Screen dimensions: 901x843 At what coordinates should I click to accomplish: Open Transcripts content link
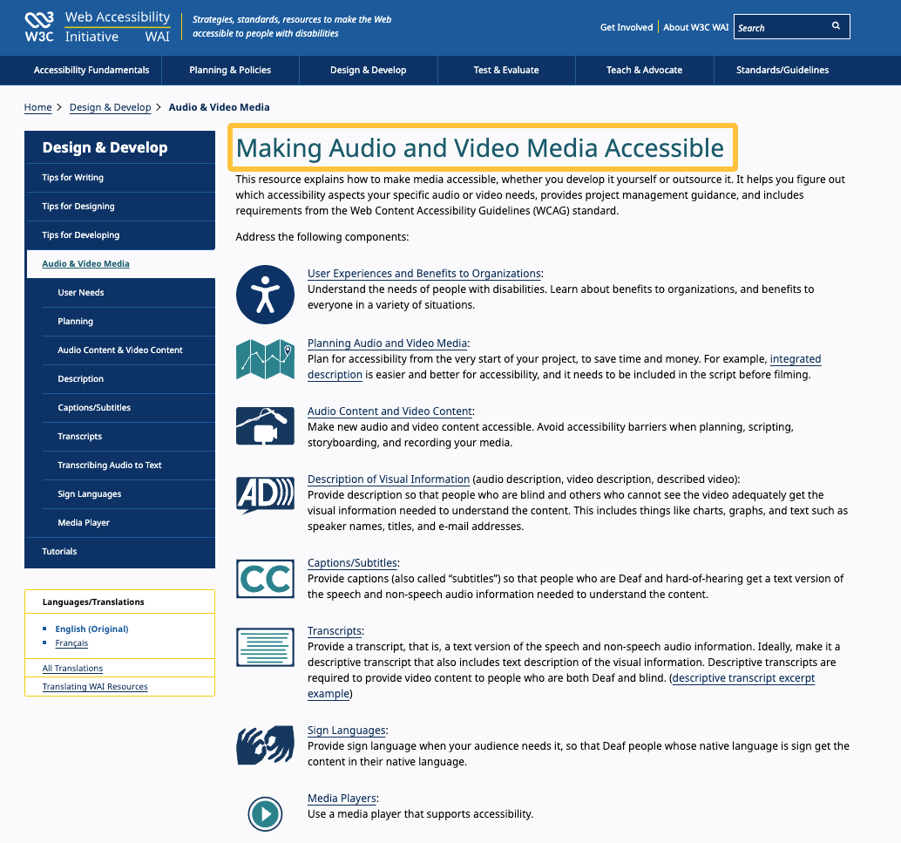click(x=335, y=631)
